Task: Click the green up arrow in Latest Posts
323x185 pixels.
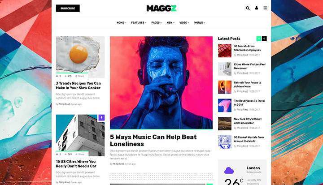Action: tap(259, 39)
